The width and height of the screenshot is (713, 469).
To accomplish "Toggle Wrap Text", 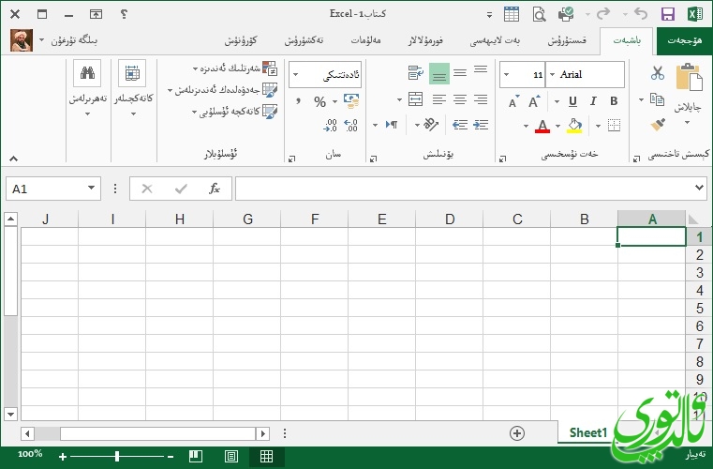I will [416, 73].
